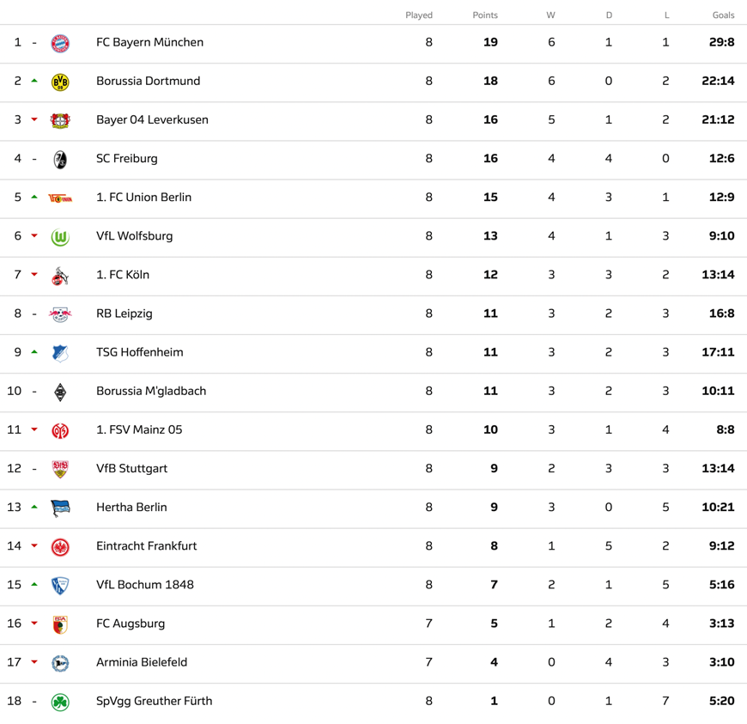
Task: Open the TSG Hoffenheim team link
Action: click(140, 352)
